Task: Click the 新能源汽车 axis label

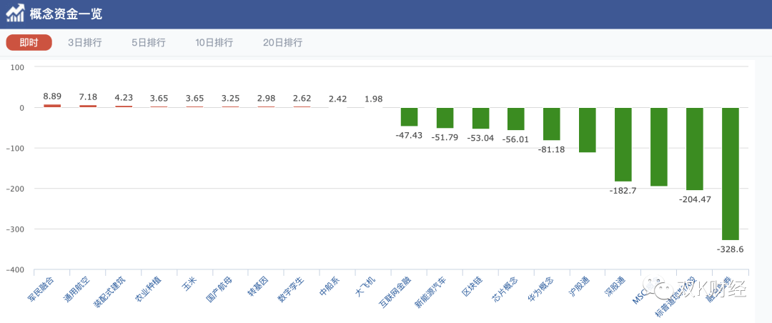Action: pyautogui.click(x=431, y=292)
